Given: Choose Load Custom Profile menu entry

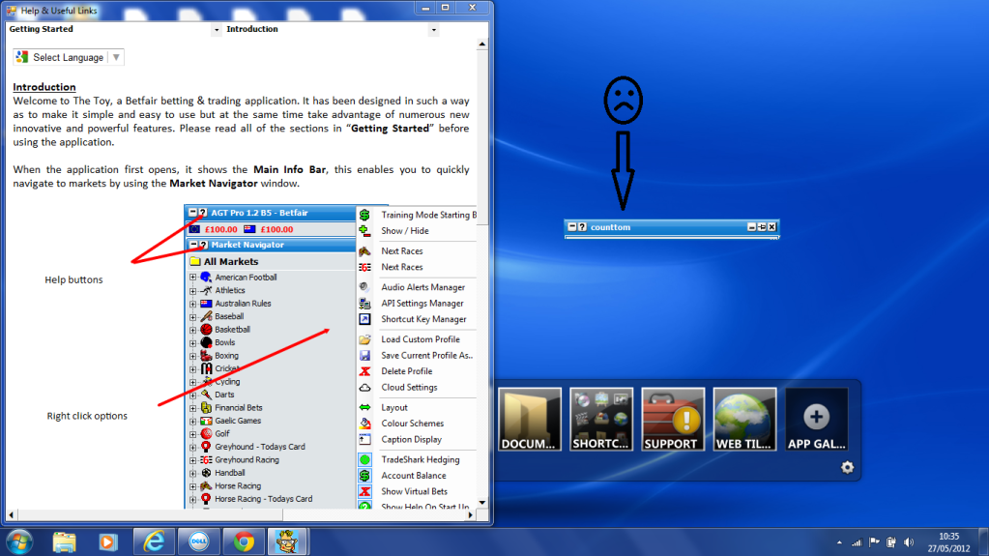Looking at the screenshot, I should click(x=421, y=339).
